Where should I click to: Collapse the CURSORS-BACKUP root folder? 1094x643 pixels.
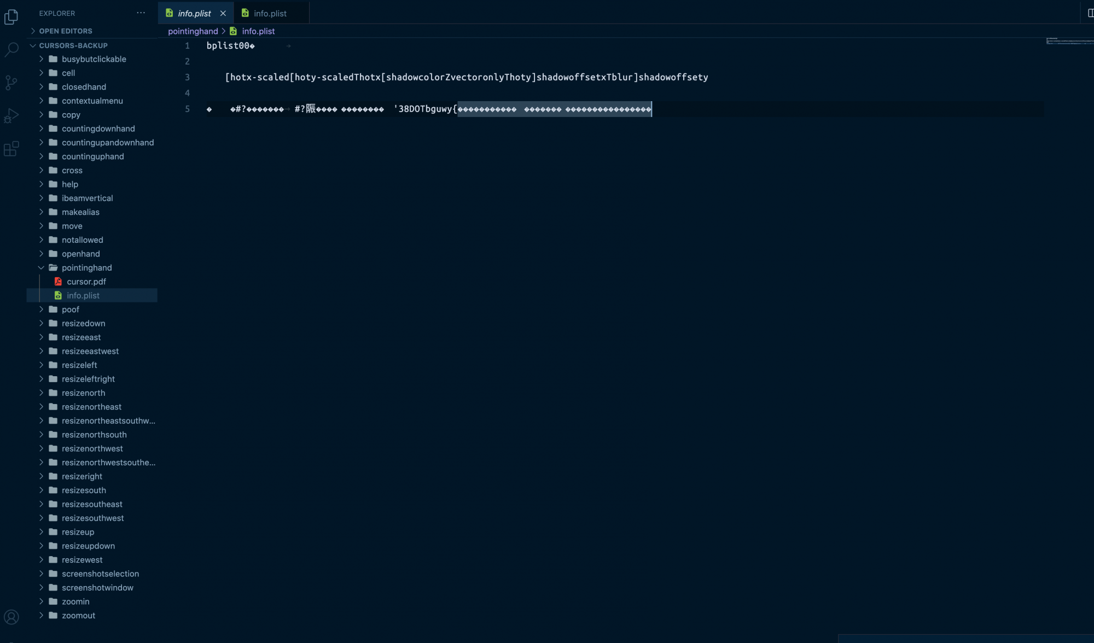[x=73, y=45]
